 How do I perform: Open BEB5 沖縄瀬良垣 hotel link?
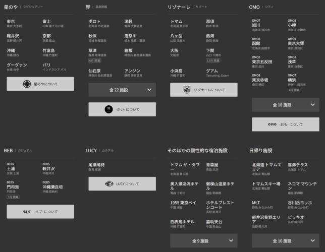click(52, 186)
